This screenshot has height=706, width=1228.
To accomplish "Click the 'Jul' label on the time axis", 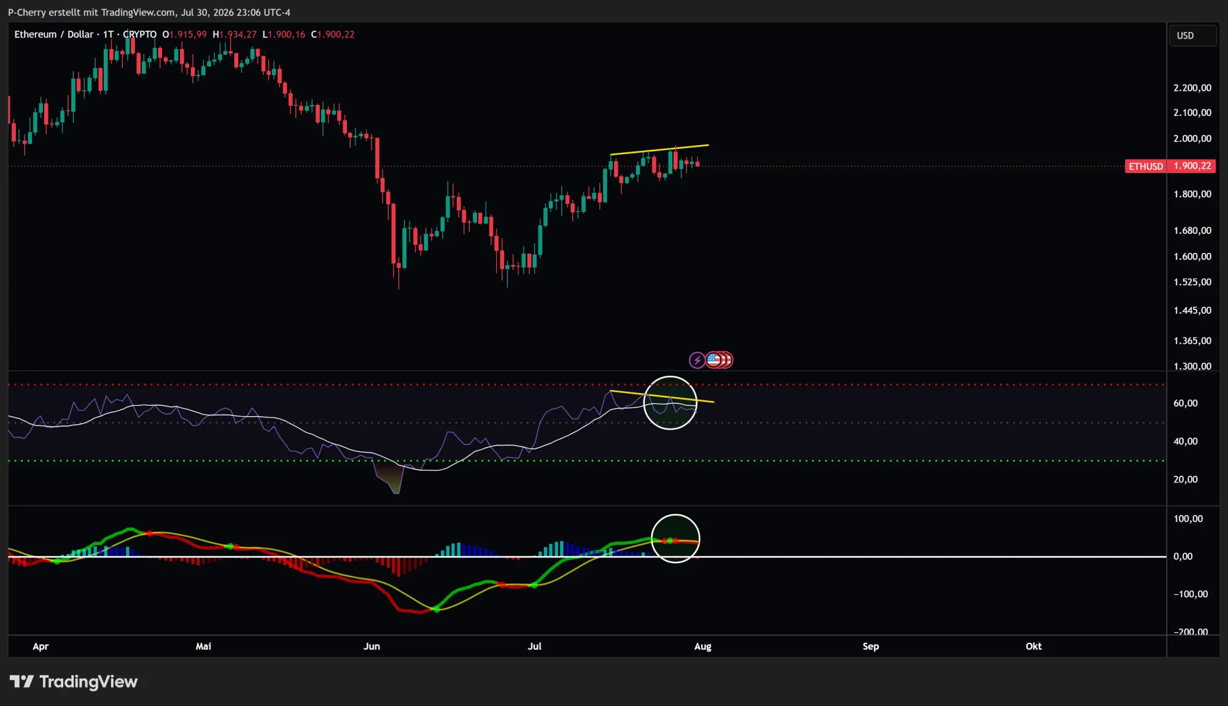I will [x=535, y=646].
